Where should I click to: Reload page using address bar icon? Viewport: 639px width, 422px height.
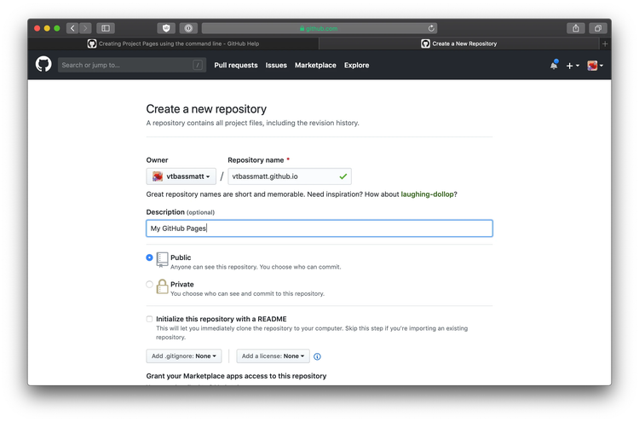click(x=431, y=28)
